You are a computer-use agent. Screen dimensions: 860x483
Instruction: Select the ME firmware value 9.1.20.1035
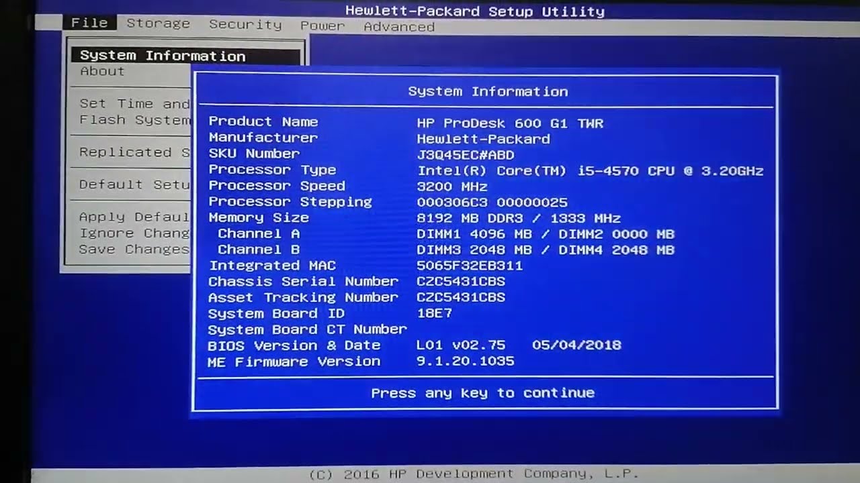(x=466, y=362)
